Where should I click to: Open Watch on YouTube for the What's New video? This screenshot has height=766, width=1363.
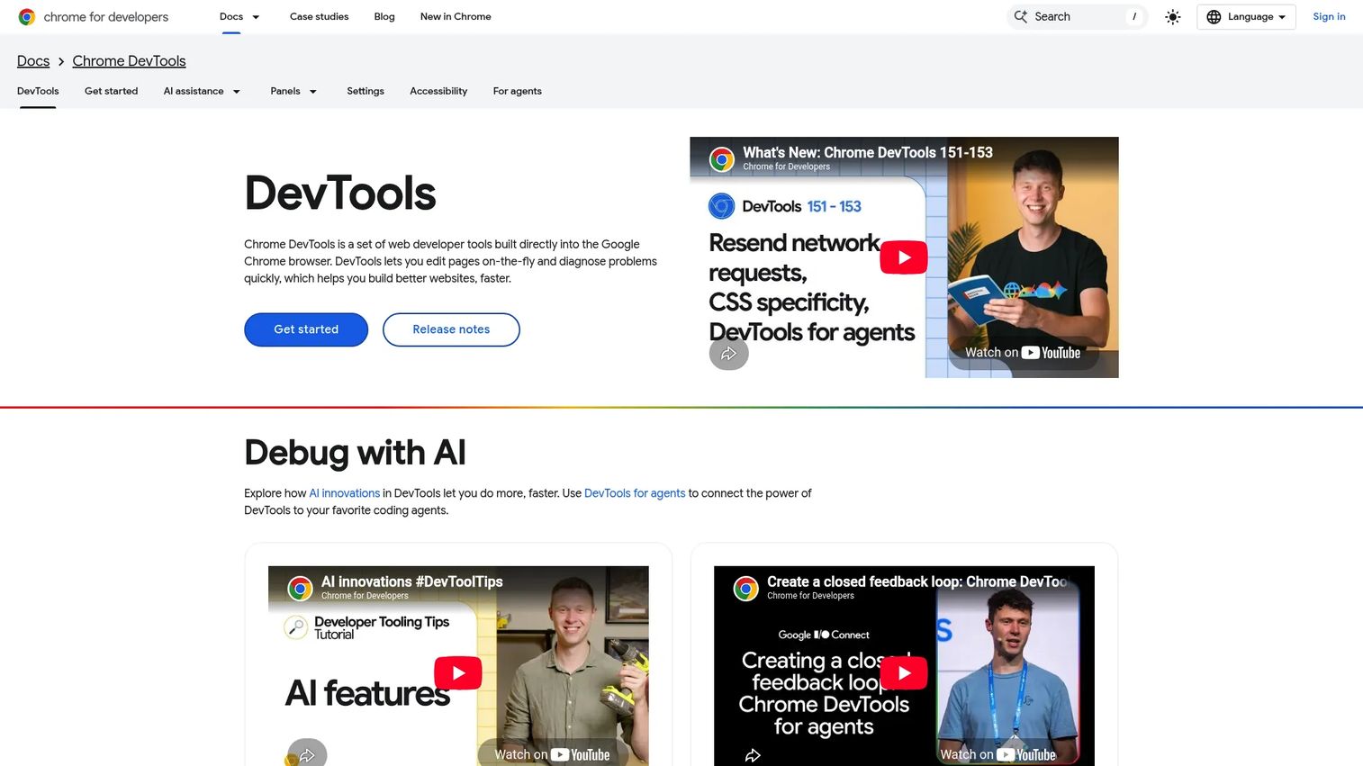pyautogui.click(x=1023, y=353)
